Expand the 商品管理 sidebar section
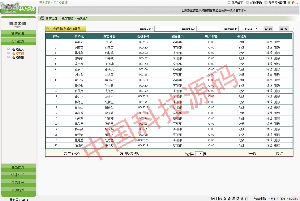The width and height of the screenshot is (300, 201). tap(18, 167)
